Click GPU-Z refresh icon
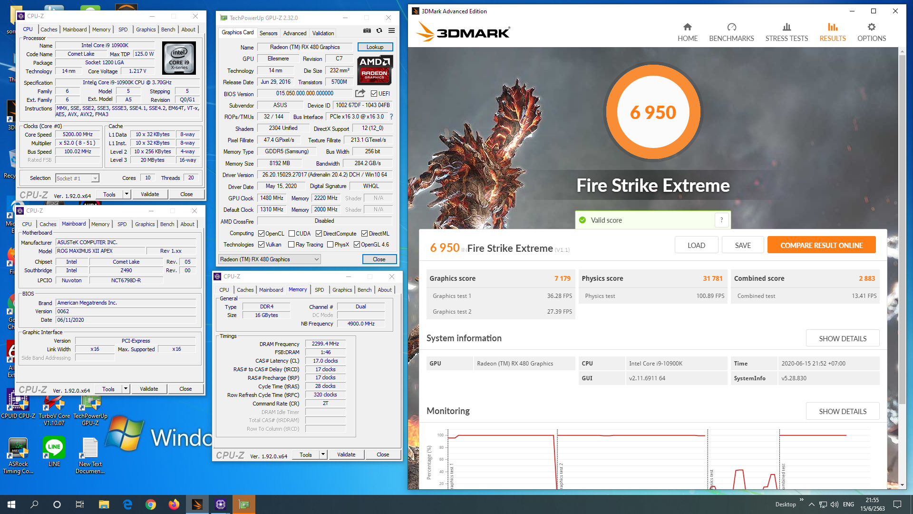This screenshot has height=514, width=913. click(379, 30)
